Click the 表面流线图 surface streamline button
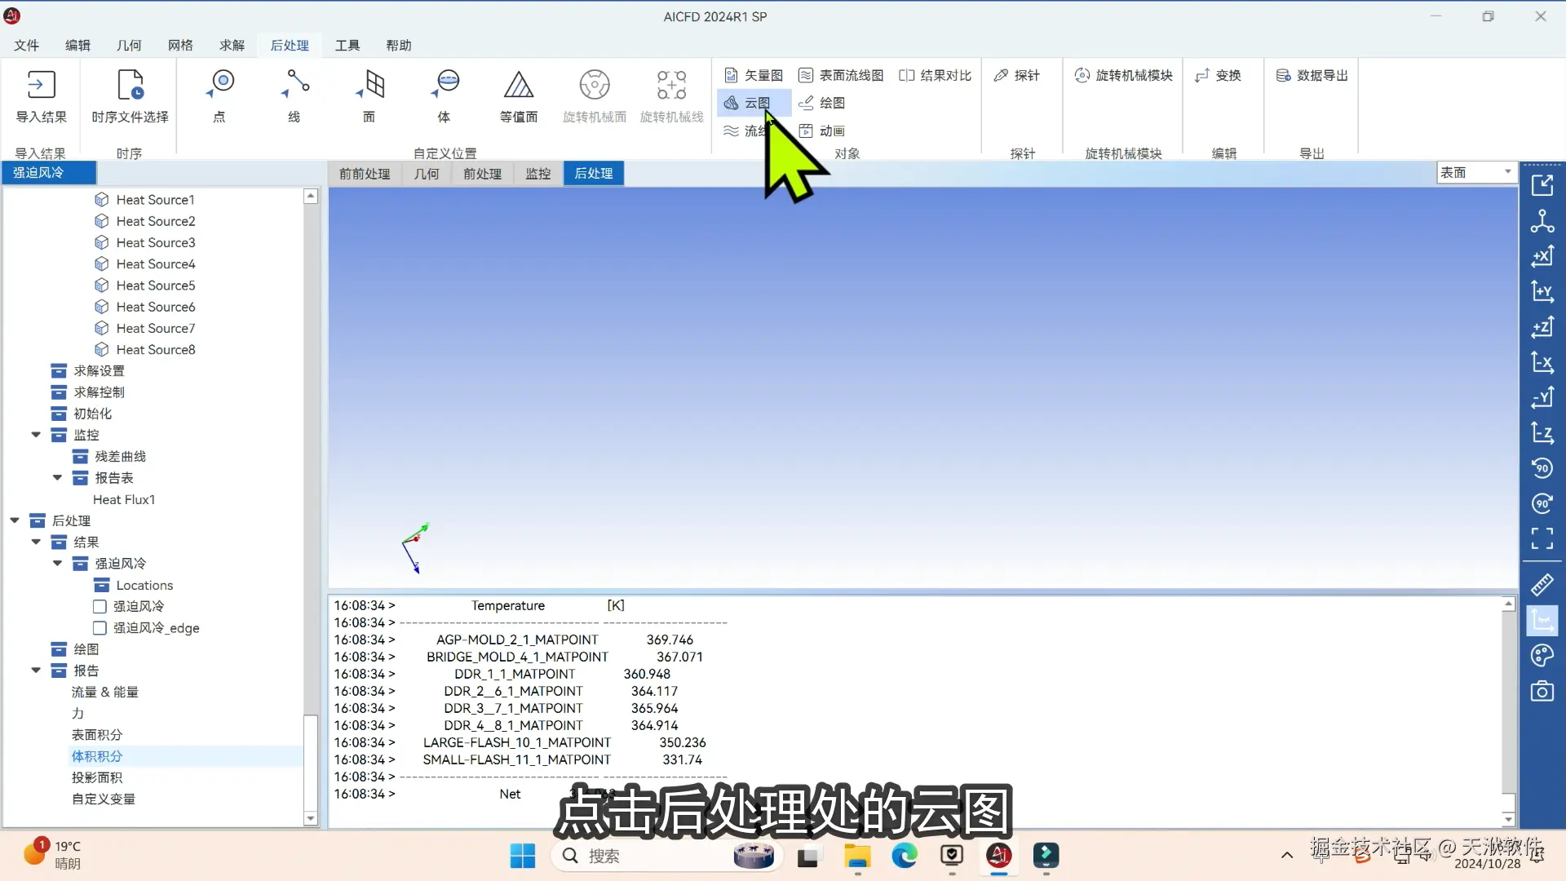The image size is (1566, 881). (841, 75)
